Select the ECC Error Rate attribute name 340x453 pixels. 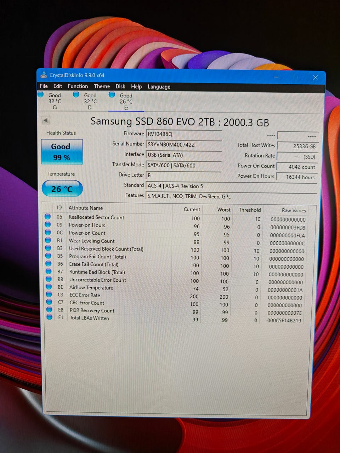(85, 295)
